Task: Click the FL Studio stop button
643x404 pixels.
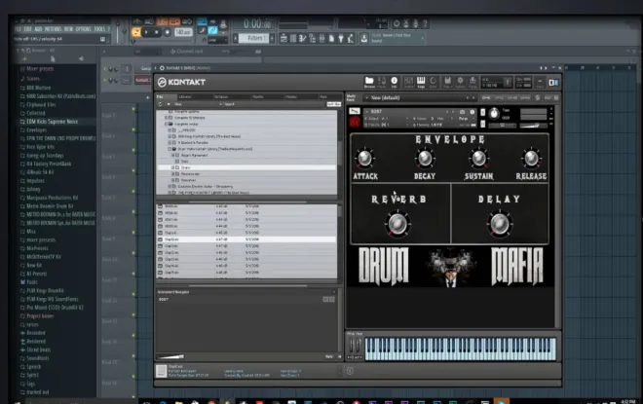Action: coord(156,32)
